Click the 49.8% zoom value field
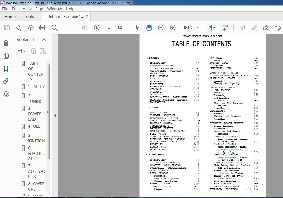This screenshot has height=198, width=283. click(188, 28)
